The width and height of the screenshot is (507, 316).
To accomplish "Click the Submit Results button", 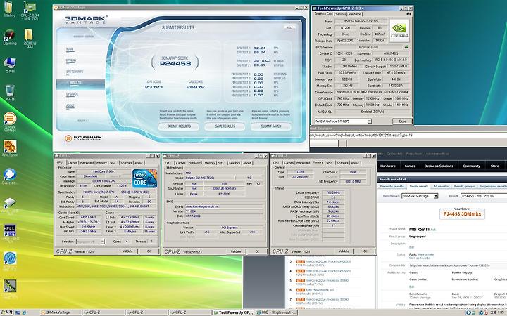I will click(179, 126).
